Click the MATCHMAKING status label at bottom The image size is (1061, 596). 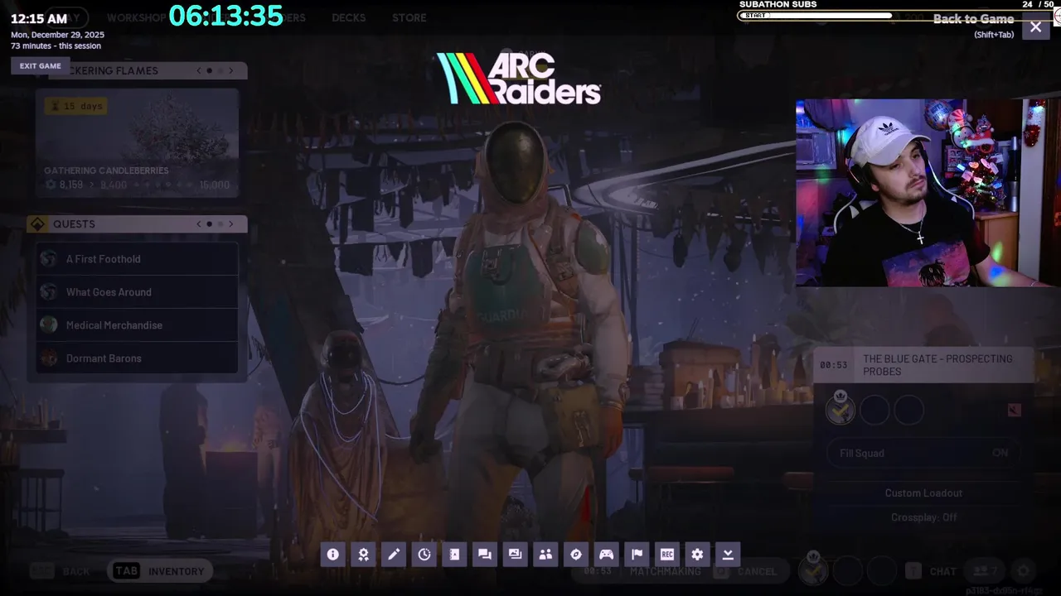(x=665, y=571)
